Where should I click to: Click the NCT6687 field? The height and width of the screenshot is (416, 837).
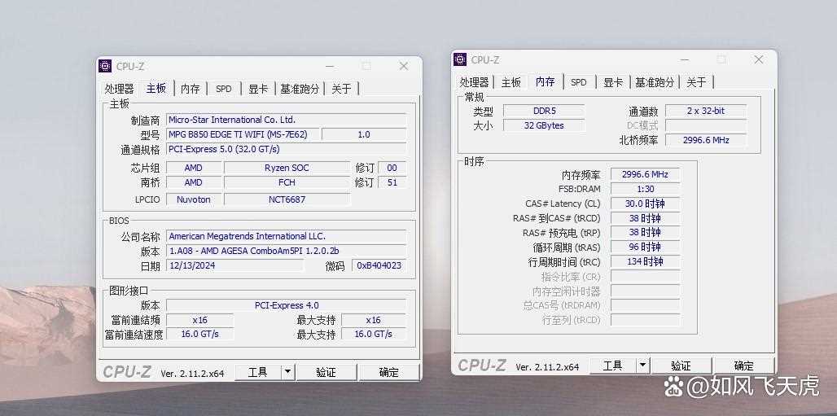click(287, 199)
